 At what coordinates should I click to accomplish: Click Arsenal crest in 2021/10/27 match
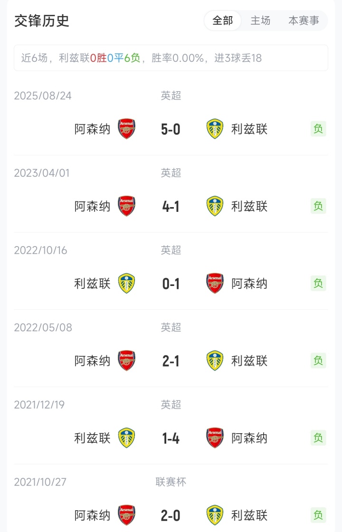tap(127, 515)
